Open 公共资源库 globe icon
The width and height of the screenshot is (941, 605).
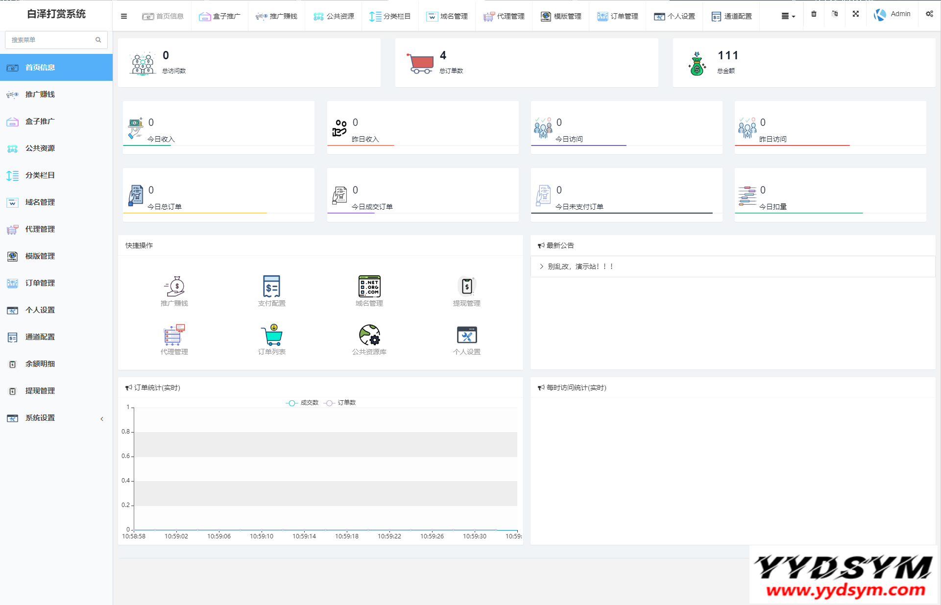click(x=369, y=335)
